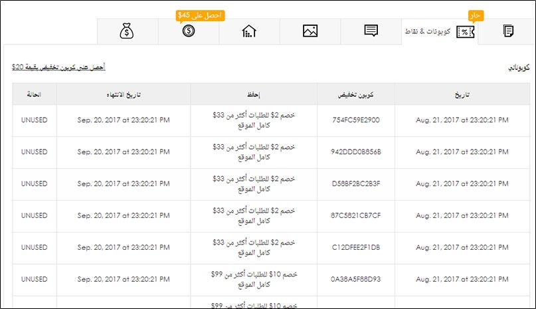The width and height of the screenshot is (536, 309).
Task: Select coupon code 754FC59E2900
Action: coord(356,120)
